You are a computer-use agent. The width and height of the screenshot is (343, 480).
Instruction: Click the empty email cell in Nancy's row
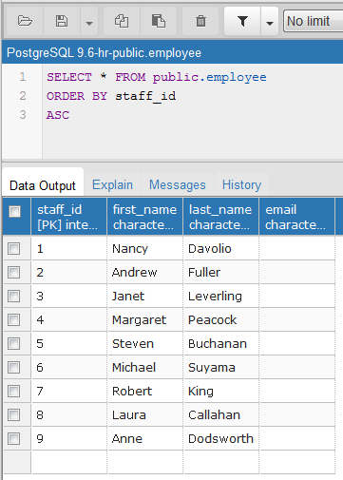[x=296, y=248]
